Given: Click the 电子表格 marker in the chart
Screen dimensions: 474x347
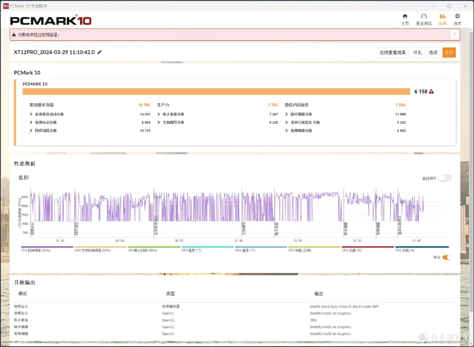Looking at the screenshot, I should [x=276, y=229].
